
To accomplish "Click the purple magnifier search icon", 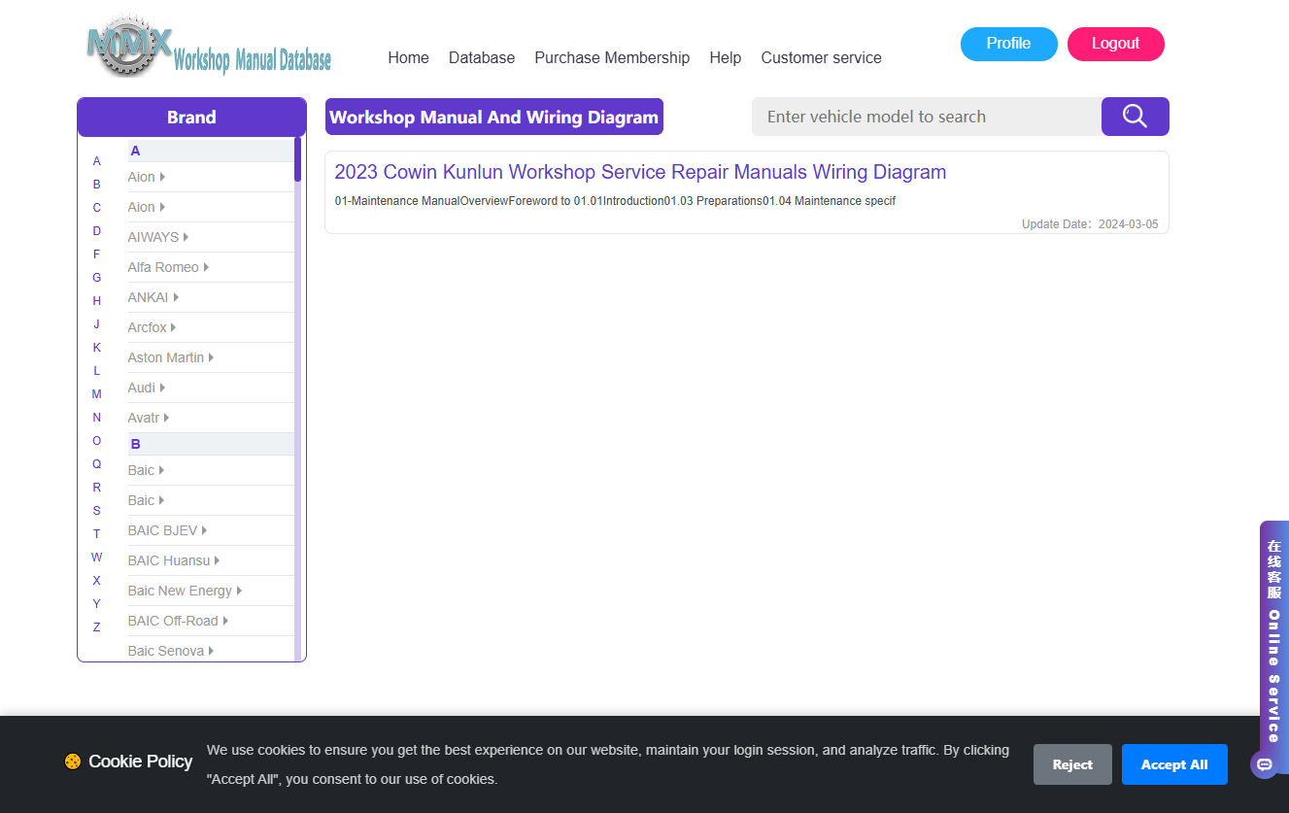I will pyautogui.click(x=1135, y=117).
